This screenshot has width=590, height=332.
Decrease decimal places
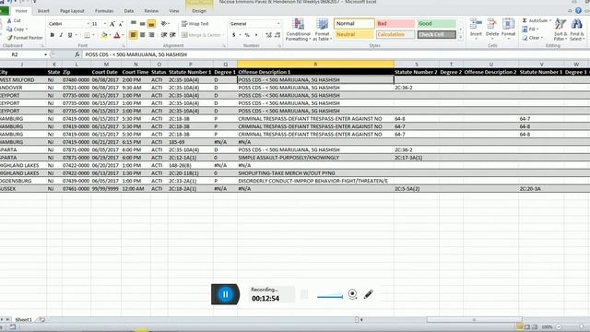tap(277, 35)
